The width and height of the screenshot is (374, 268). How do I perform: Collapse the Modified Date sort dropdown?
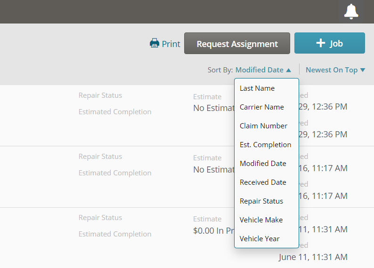pos(263,70)
